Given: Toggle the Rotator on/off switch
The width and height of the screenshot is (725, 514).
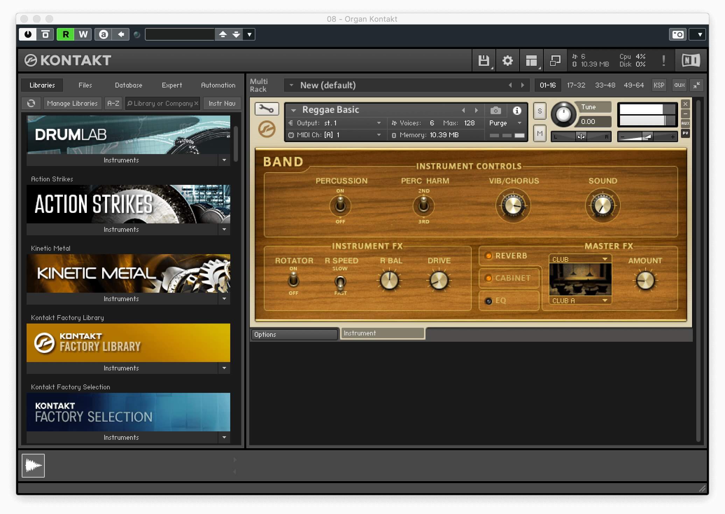Looking at the screenshot, I should (x=293, y=280).
